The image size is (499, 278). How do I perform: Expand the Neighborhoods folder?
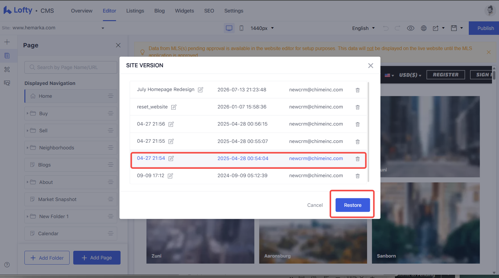[x=27, y=148]
